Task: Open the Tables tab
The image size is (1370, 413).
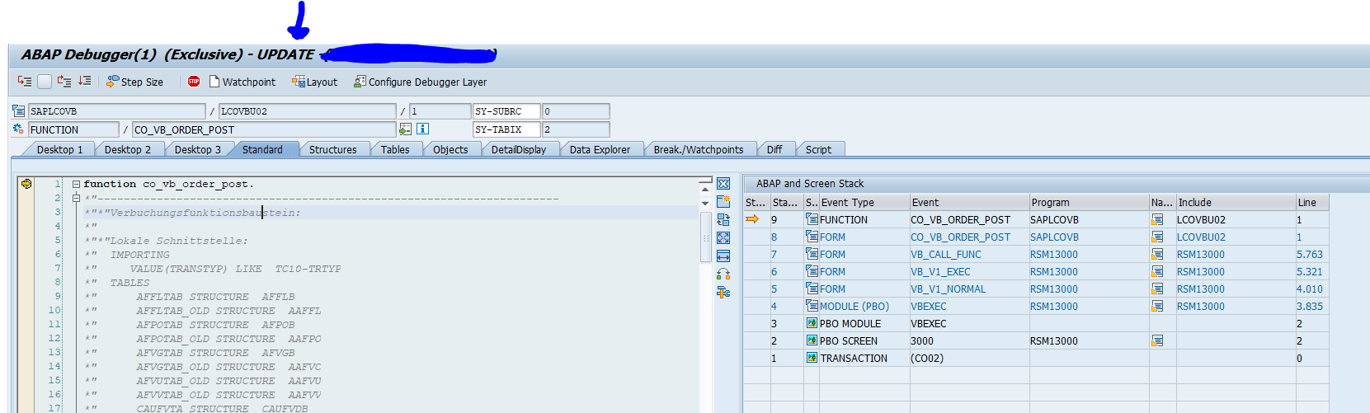Action: point(395,149)
